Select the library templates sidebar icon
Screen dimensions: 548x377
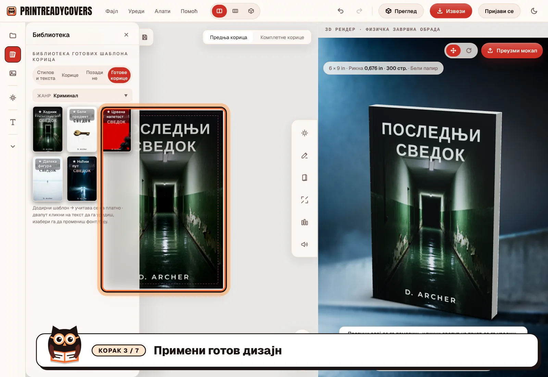point(13,54)
